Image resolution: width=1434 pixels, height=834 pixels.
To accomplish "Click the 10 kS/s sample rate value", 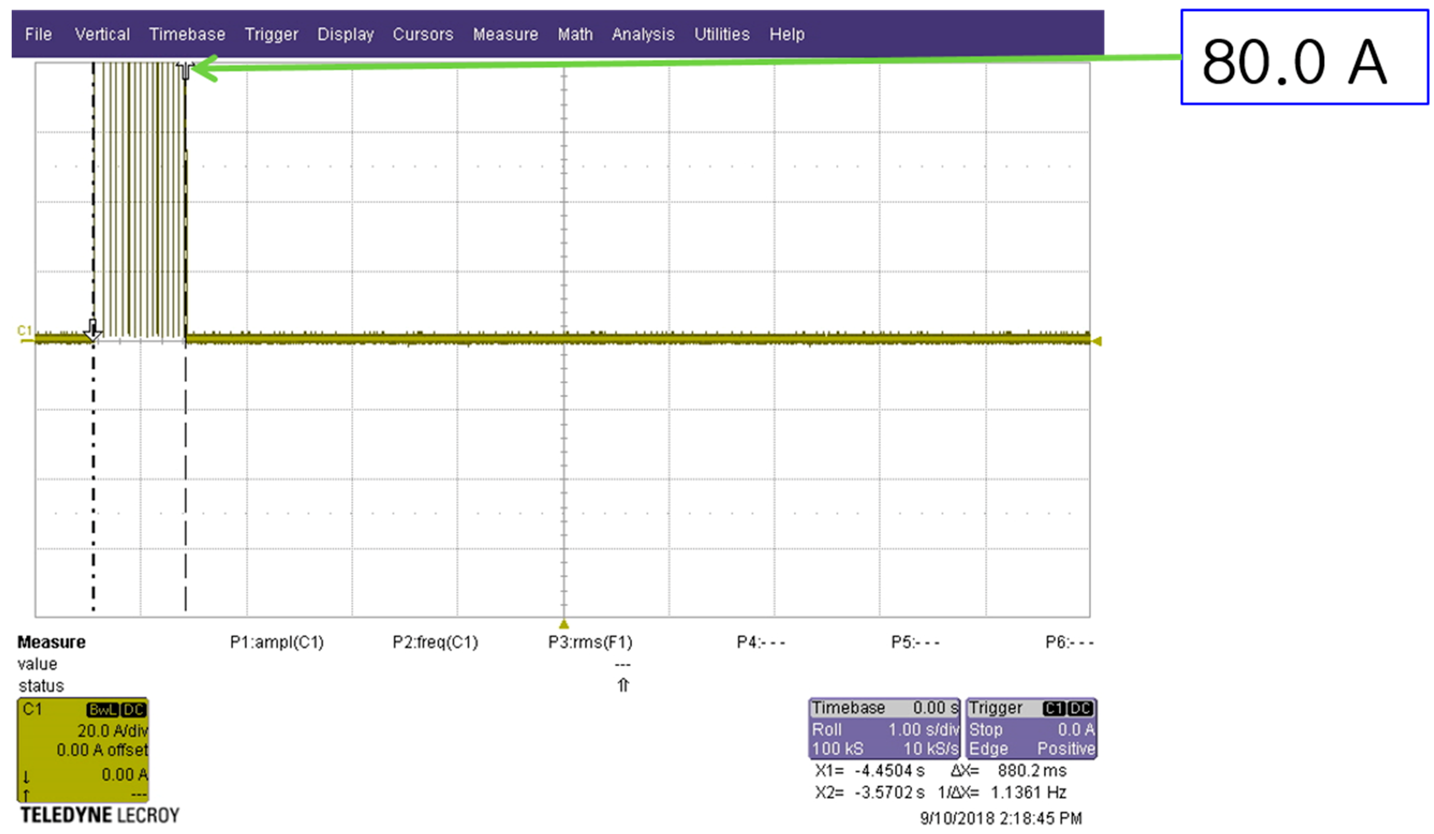I will click(931, 749).
